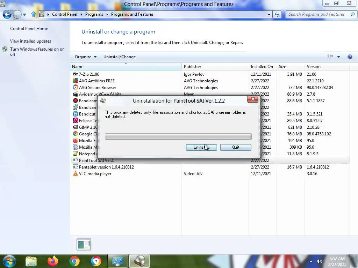The image size is (358, 268).
Task: Click the Forward navigation arrow
Action: pyautogui.click(x=17, y=14)
